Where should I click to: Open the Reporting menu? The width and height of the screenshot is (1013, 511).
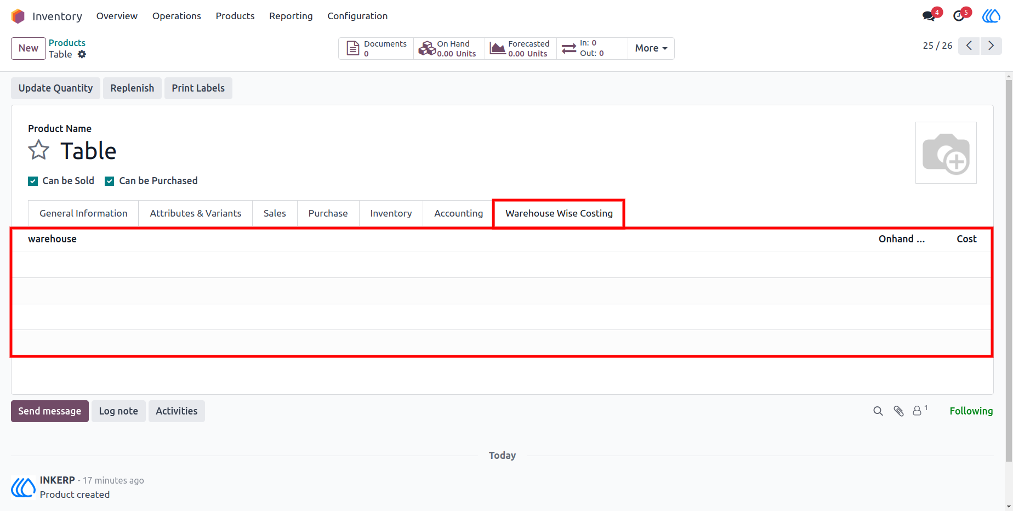click(x=291, y=16)
